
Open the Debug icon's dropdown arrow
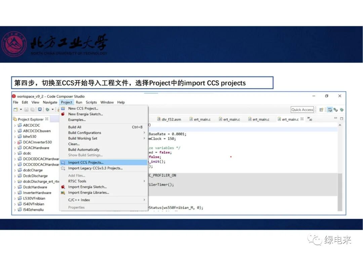click(x=52, y=110)
